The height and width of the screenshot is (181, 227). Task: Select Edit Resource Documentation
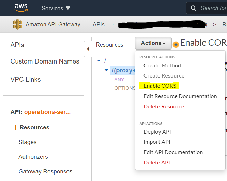tap(180, 96)
